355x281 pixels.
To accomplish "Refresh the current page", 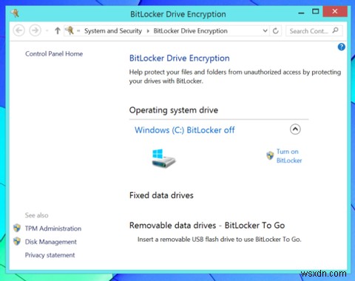I will pos(276,31).
